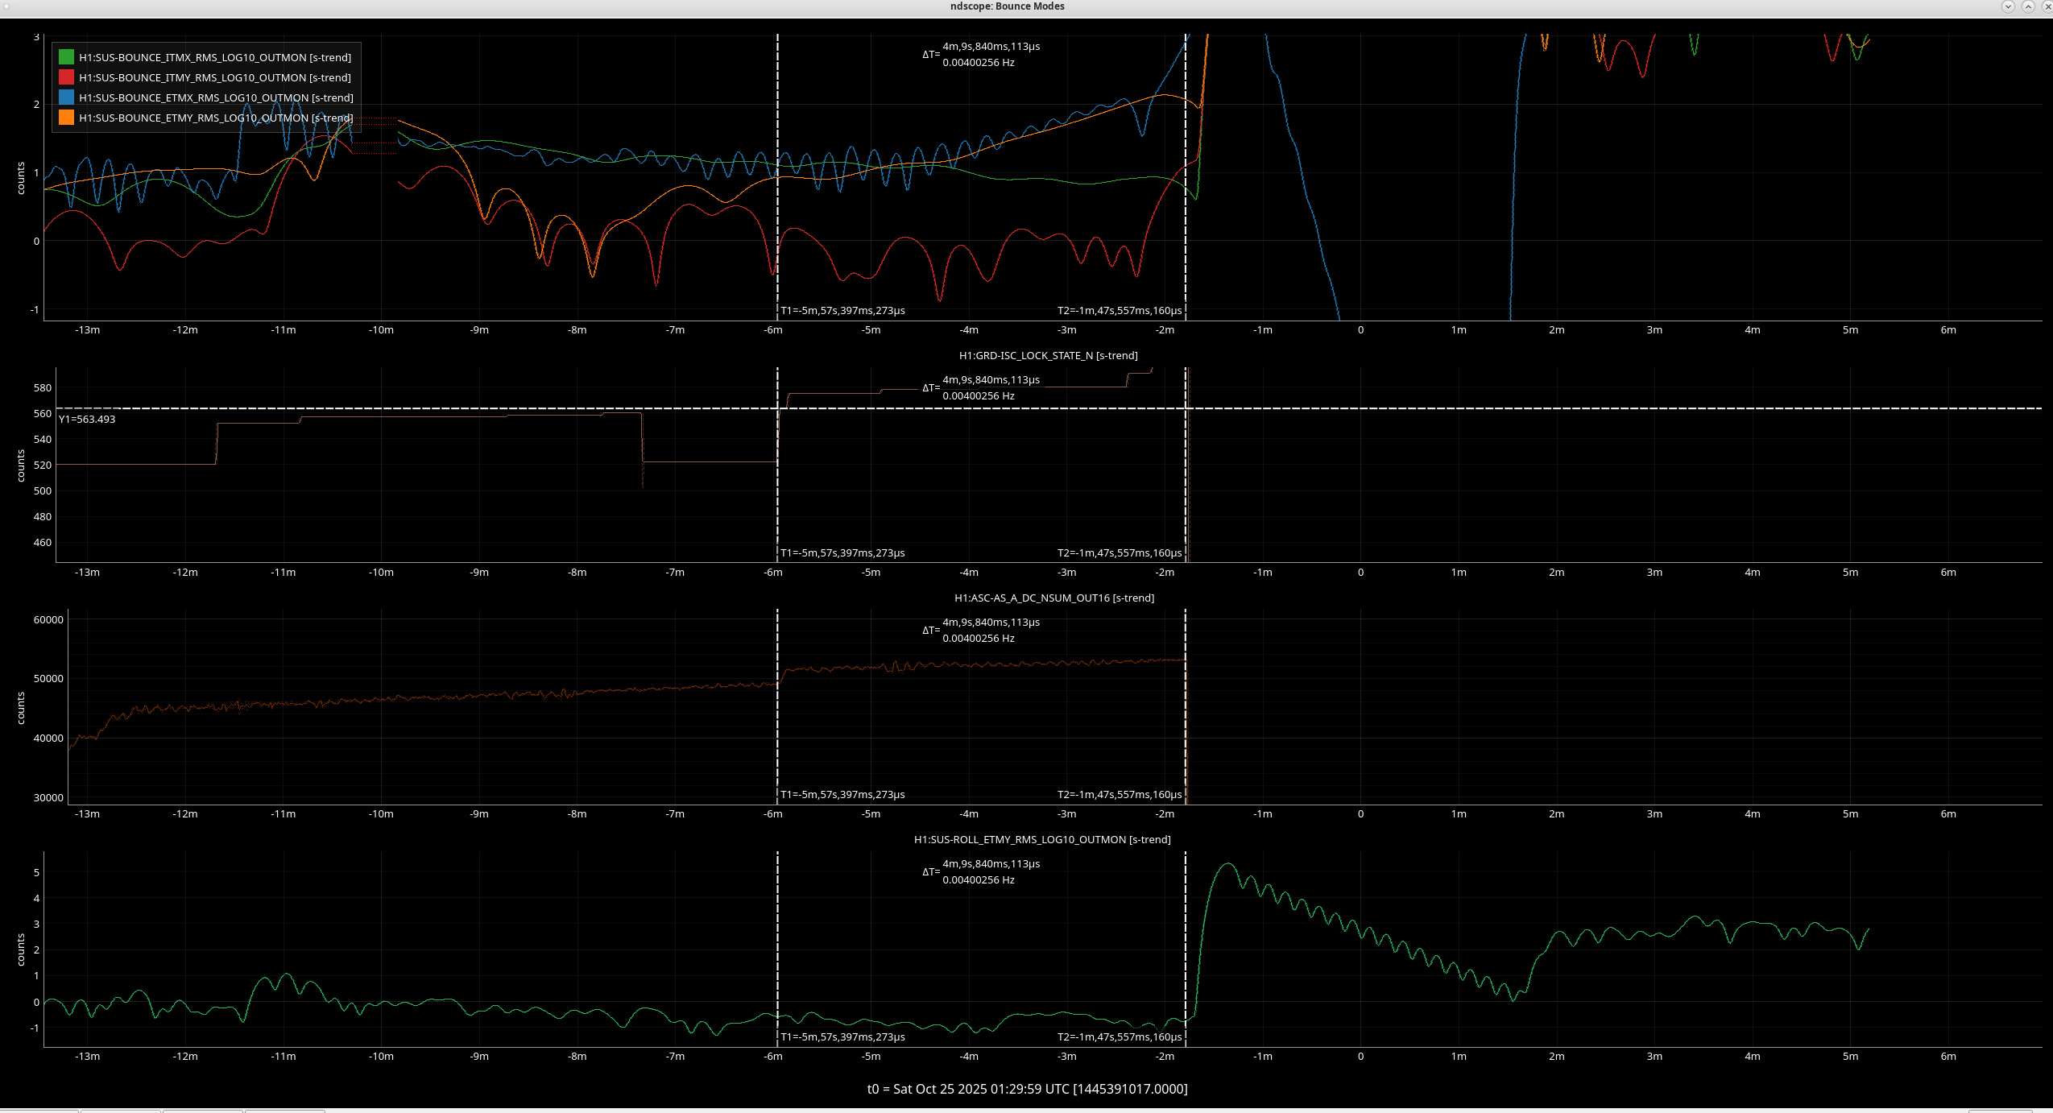Click the blue ETMX legend swatch
This screenshot has height=1113, width=2053.
66,97
